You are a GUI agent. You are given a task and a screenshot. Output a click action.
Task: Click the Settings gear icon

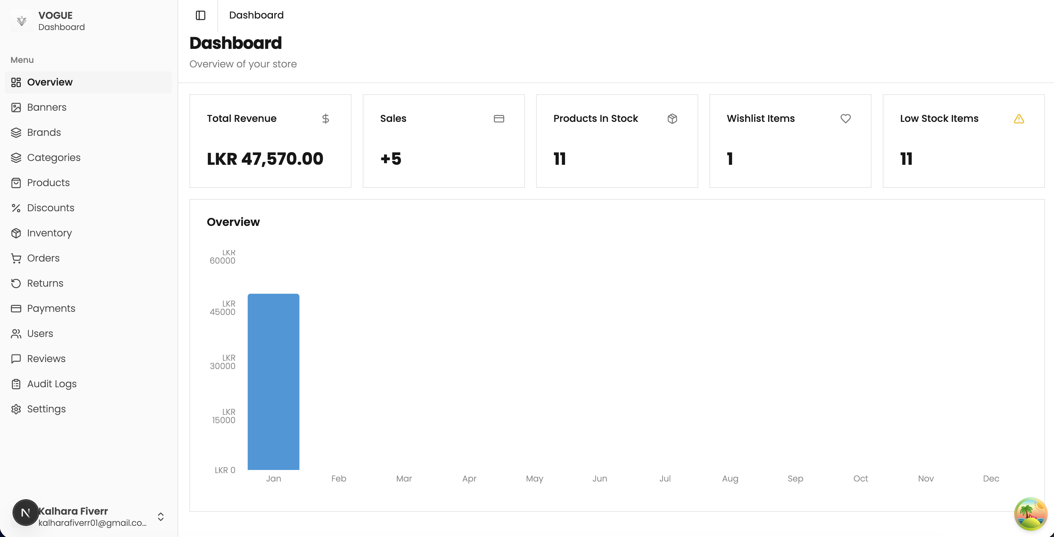coord(16,409)
